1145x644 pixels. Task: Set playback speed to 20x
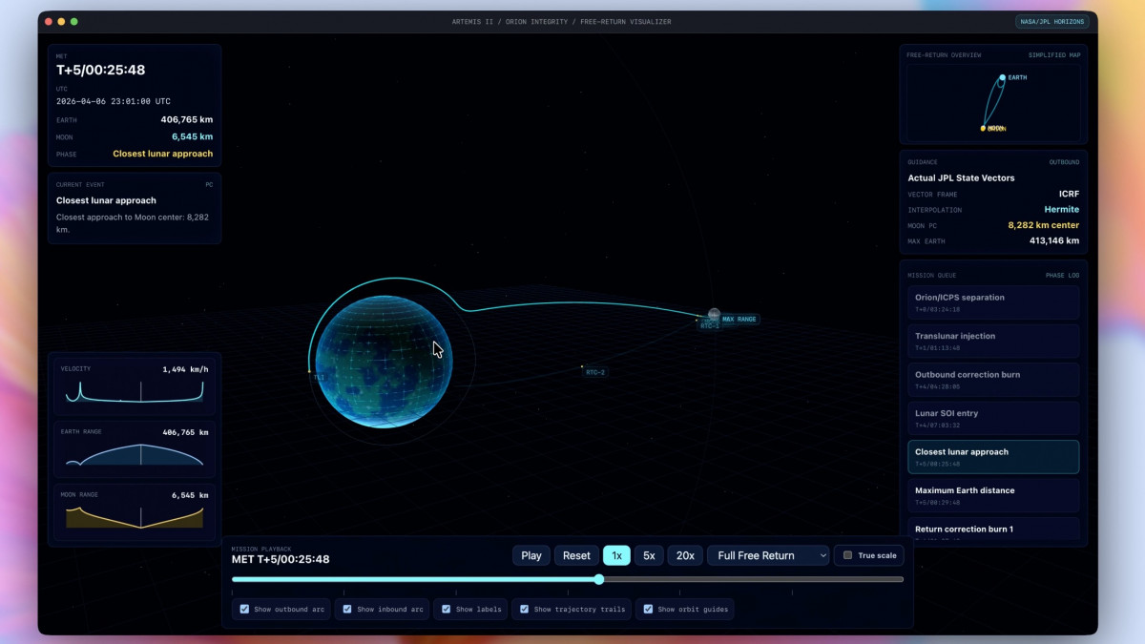pos(685,555)
